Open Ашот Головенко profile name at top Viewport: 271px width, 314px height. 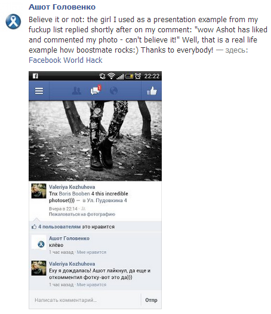[x=62, y=7]
